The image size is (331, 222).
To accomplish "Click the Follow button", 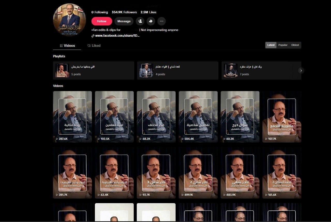I will pyautogui.click(x=102, y=21).
